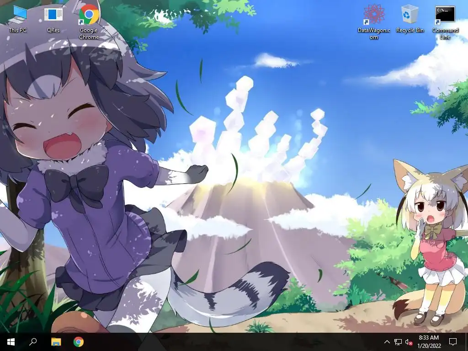
Task: Launch Chrome from the taskbar
Action: (x=79, y=342)
